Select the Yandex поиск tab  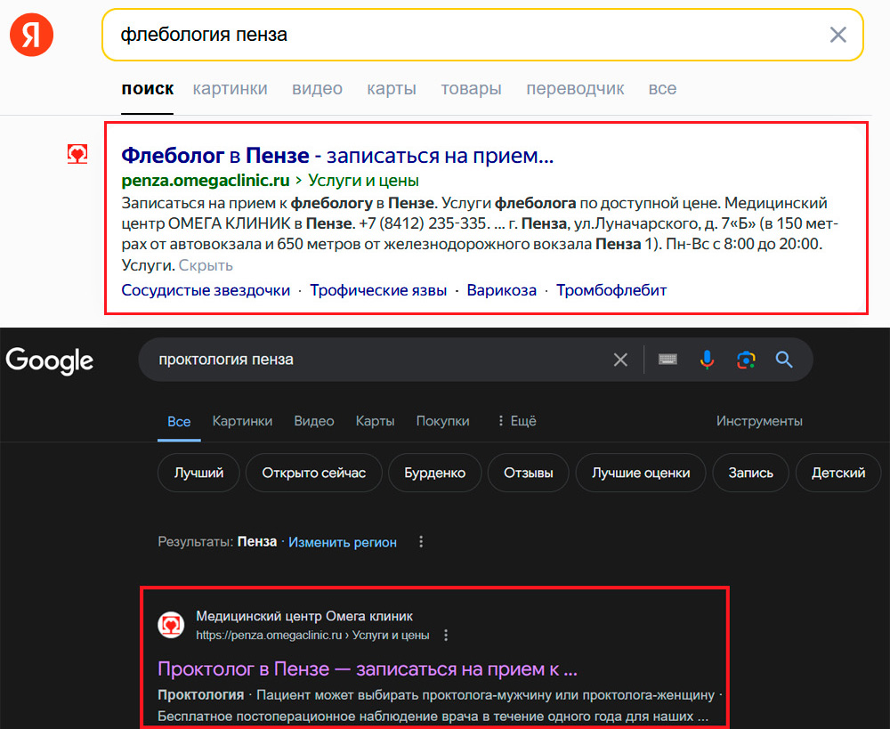coord(148,89)
